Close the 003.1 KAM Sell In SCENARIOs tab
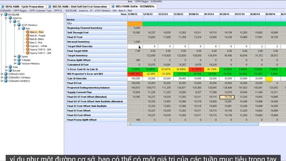This screenshot has width=286, height=161. pos(113,6)
